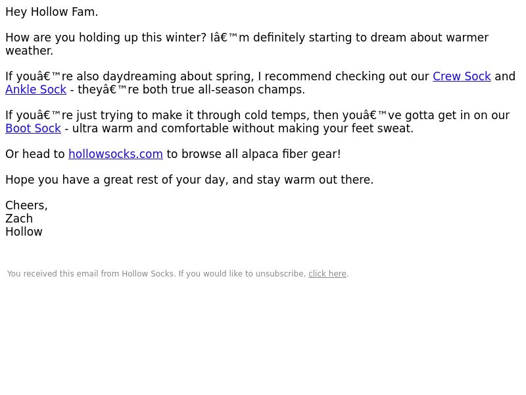Click the word 'weather.' ending the second paragraph
This screenshot has height=395, width=526.
click(30, 51)
